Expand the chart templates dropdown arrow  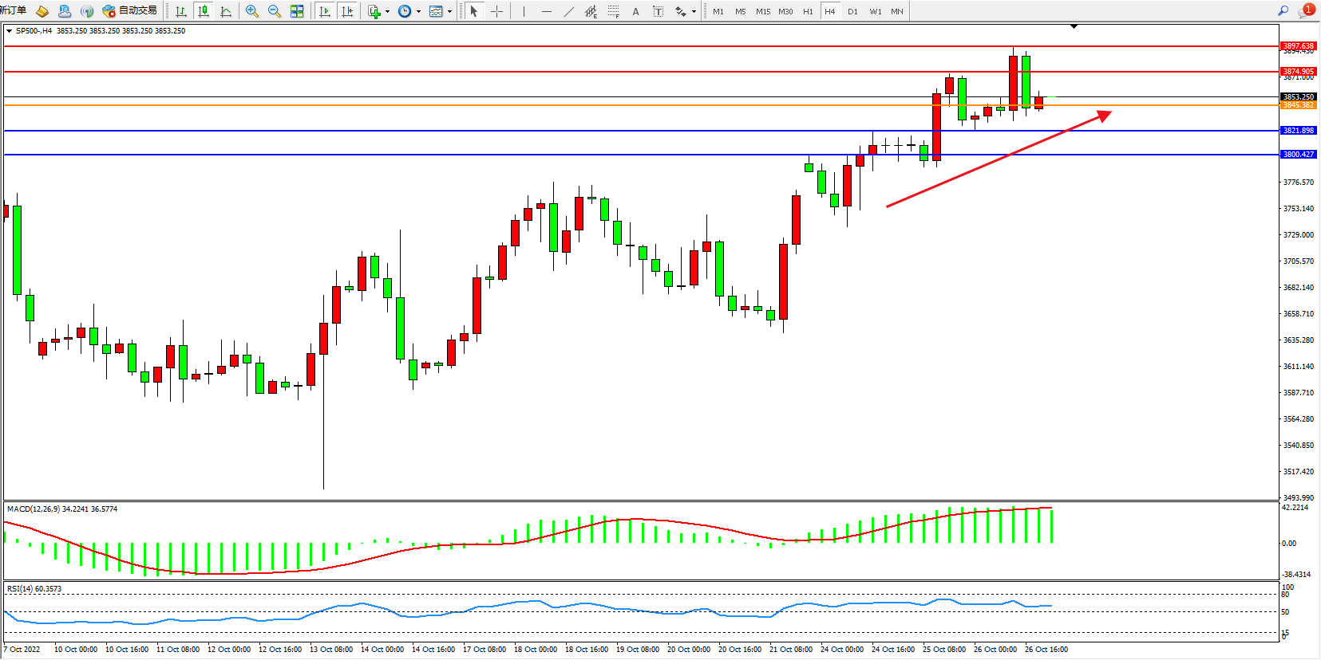[449, 11]
